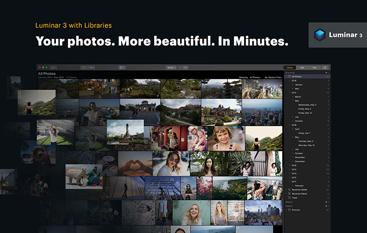Viewport: 367px width, 233px height.
Task: Select Saturday, May 14 in sidebar
Action: tap(307, 145)
